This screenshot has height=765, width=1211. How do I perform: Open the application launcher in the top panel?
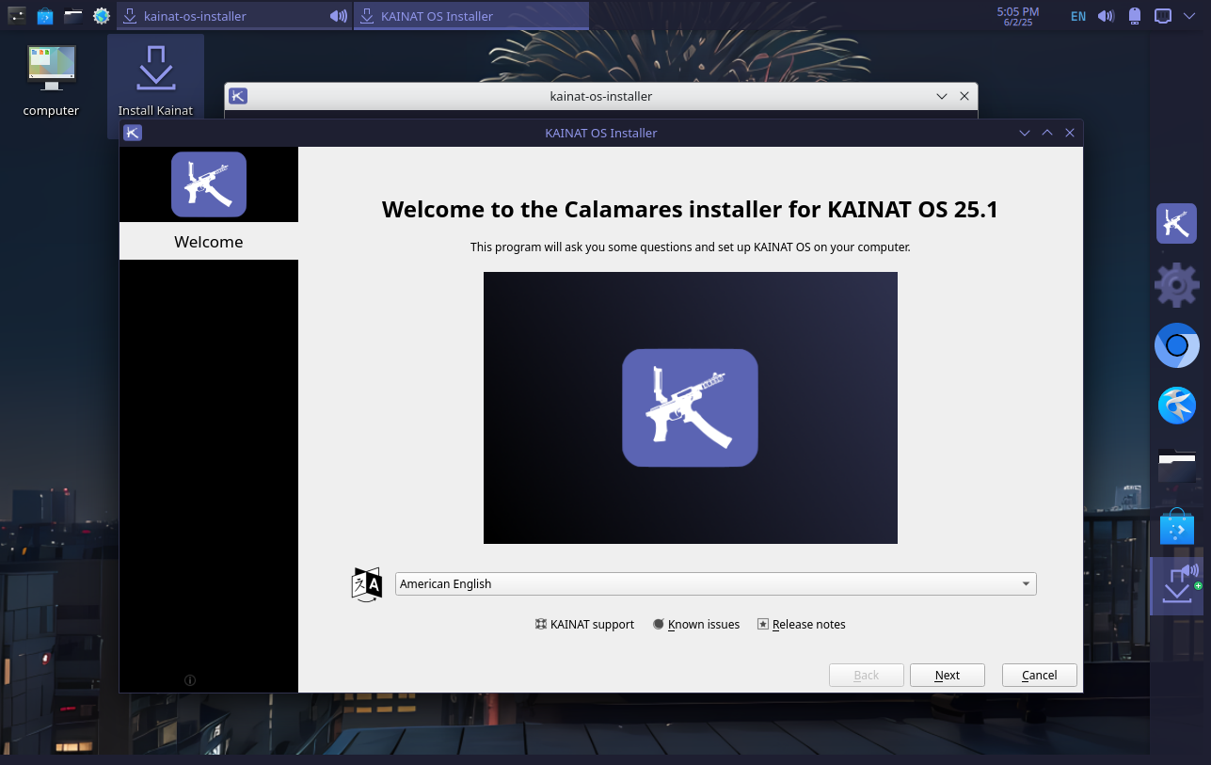coord(17,15)
